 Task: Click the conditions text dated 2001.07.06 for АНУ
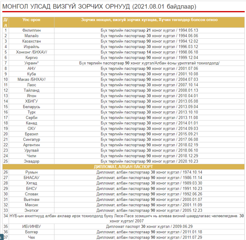click(x=149, y=69)
